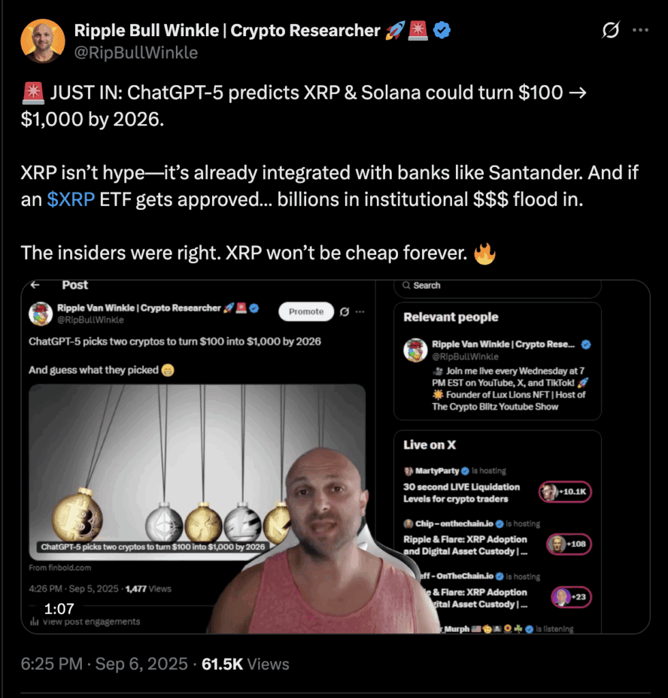Open the @RipBullWinkle handle link
Image resolution: width=668 pixels, height=698 pixels.
click(136, 52)
